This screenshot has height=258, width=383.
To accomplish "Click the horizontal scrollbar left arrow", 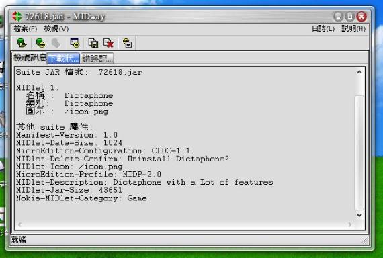I will point(19,224).
